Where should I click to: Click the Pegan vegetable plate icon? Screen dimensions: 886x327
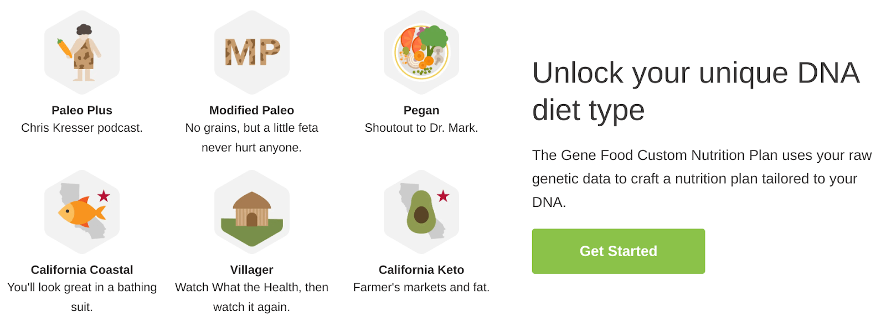[x=422, y=53]
